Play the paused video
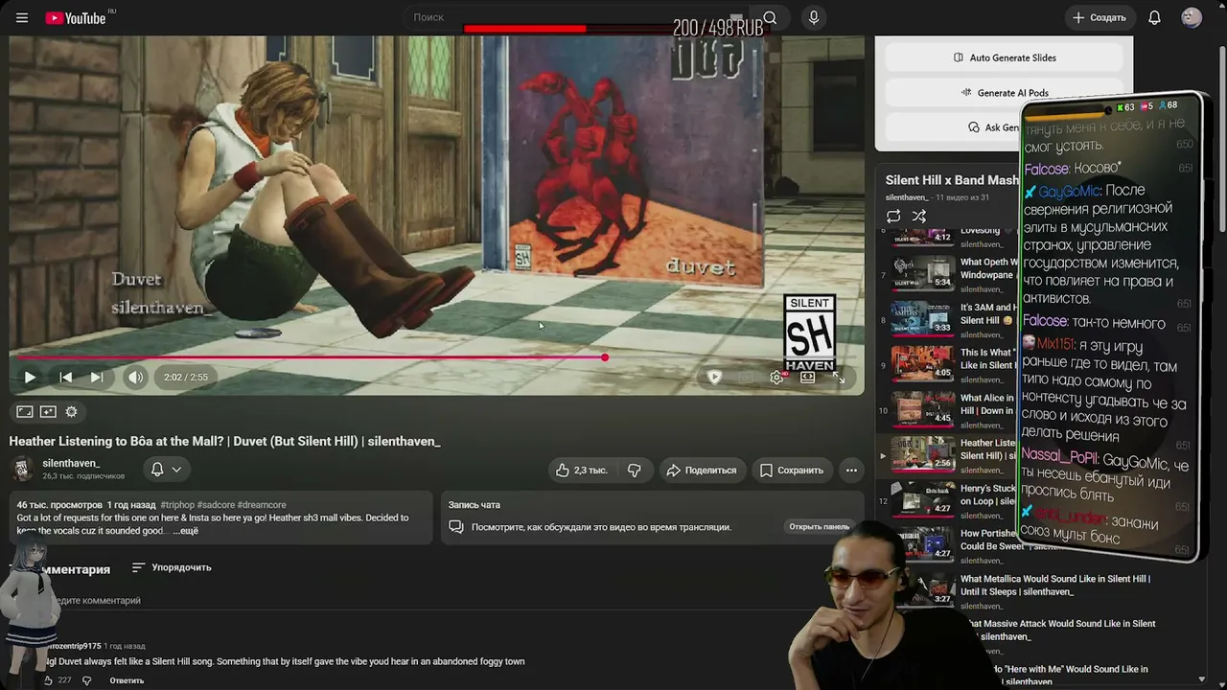Screen dimensions: 1227x690 [30, 378]
